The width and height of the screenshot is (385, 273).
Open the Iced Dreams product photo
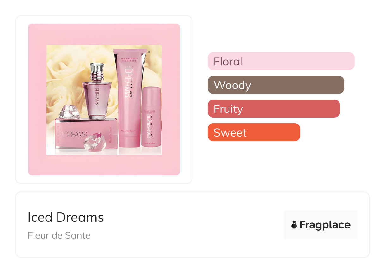tap(104, 100)
